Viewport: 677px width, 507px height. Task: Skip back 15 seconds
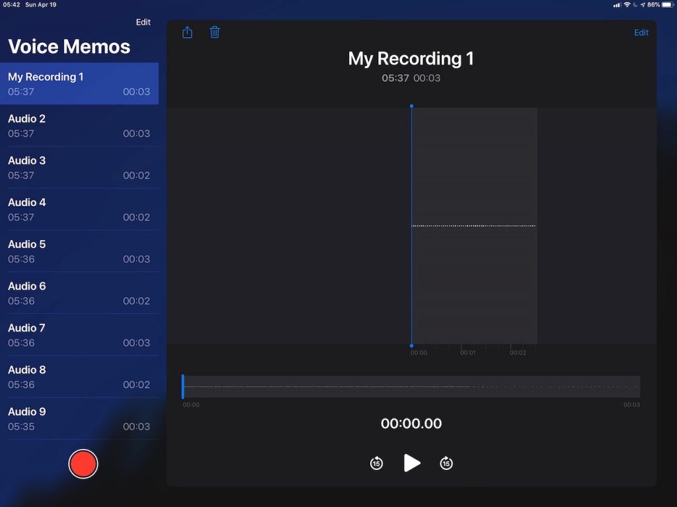(376, 463)
